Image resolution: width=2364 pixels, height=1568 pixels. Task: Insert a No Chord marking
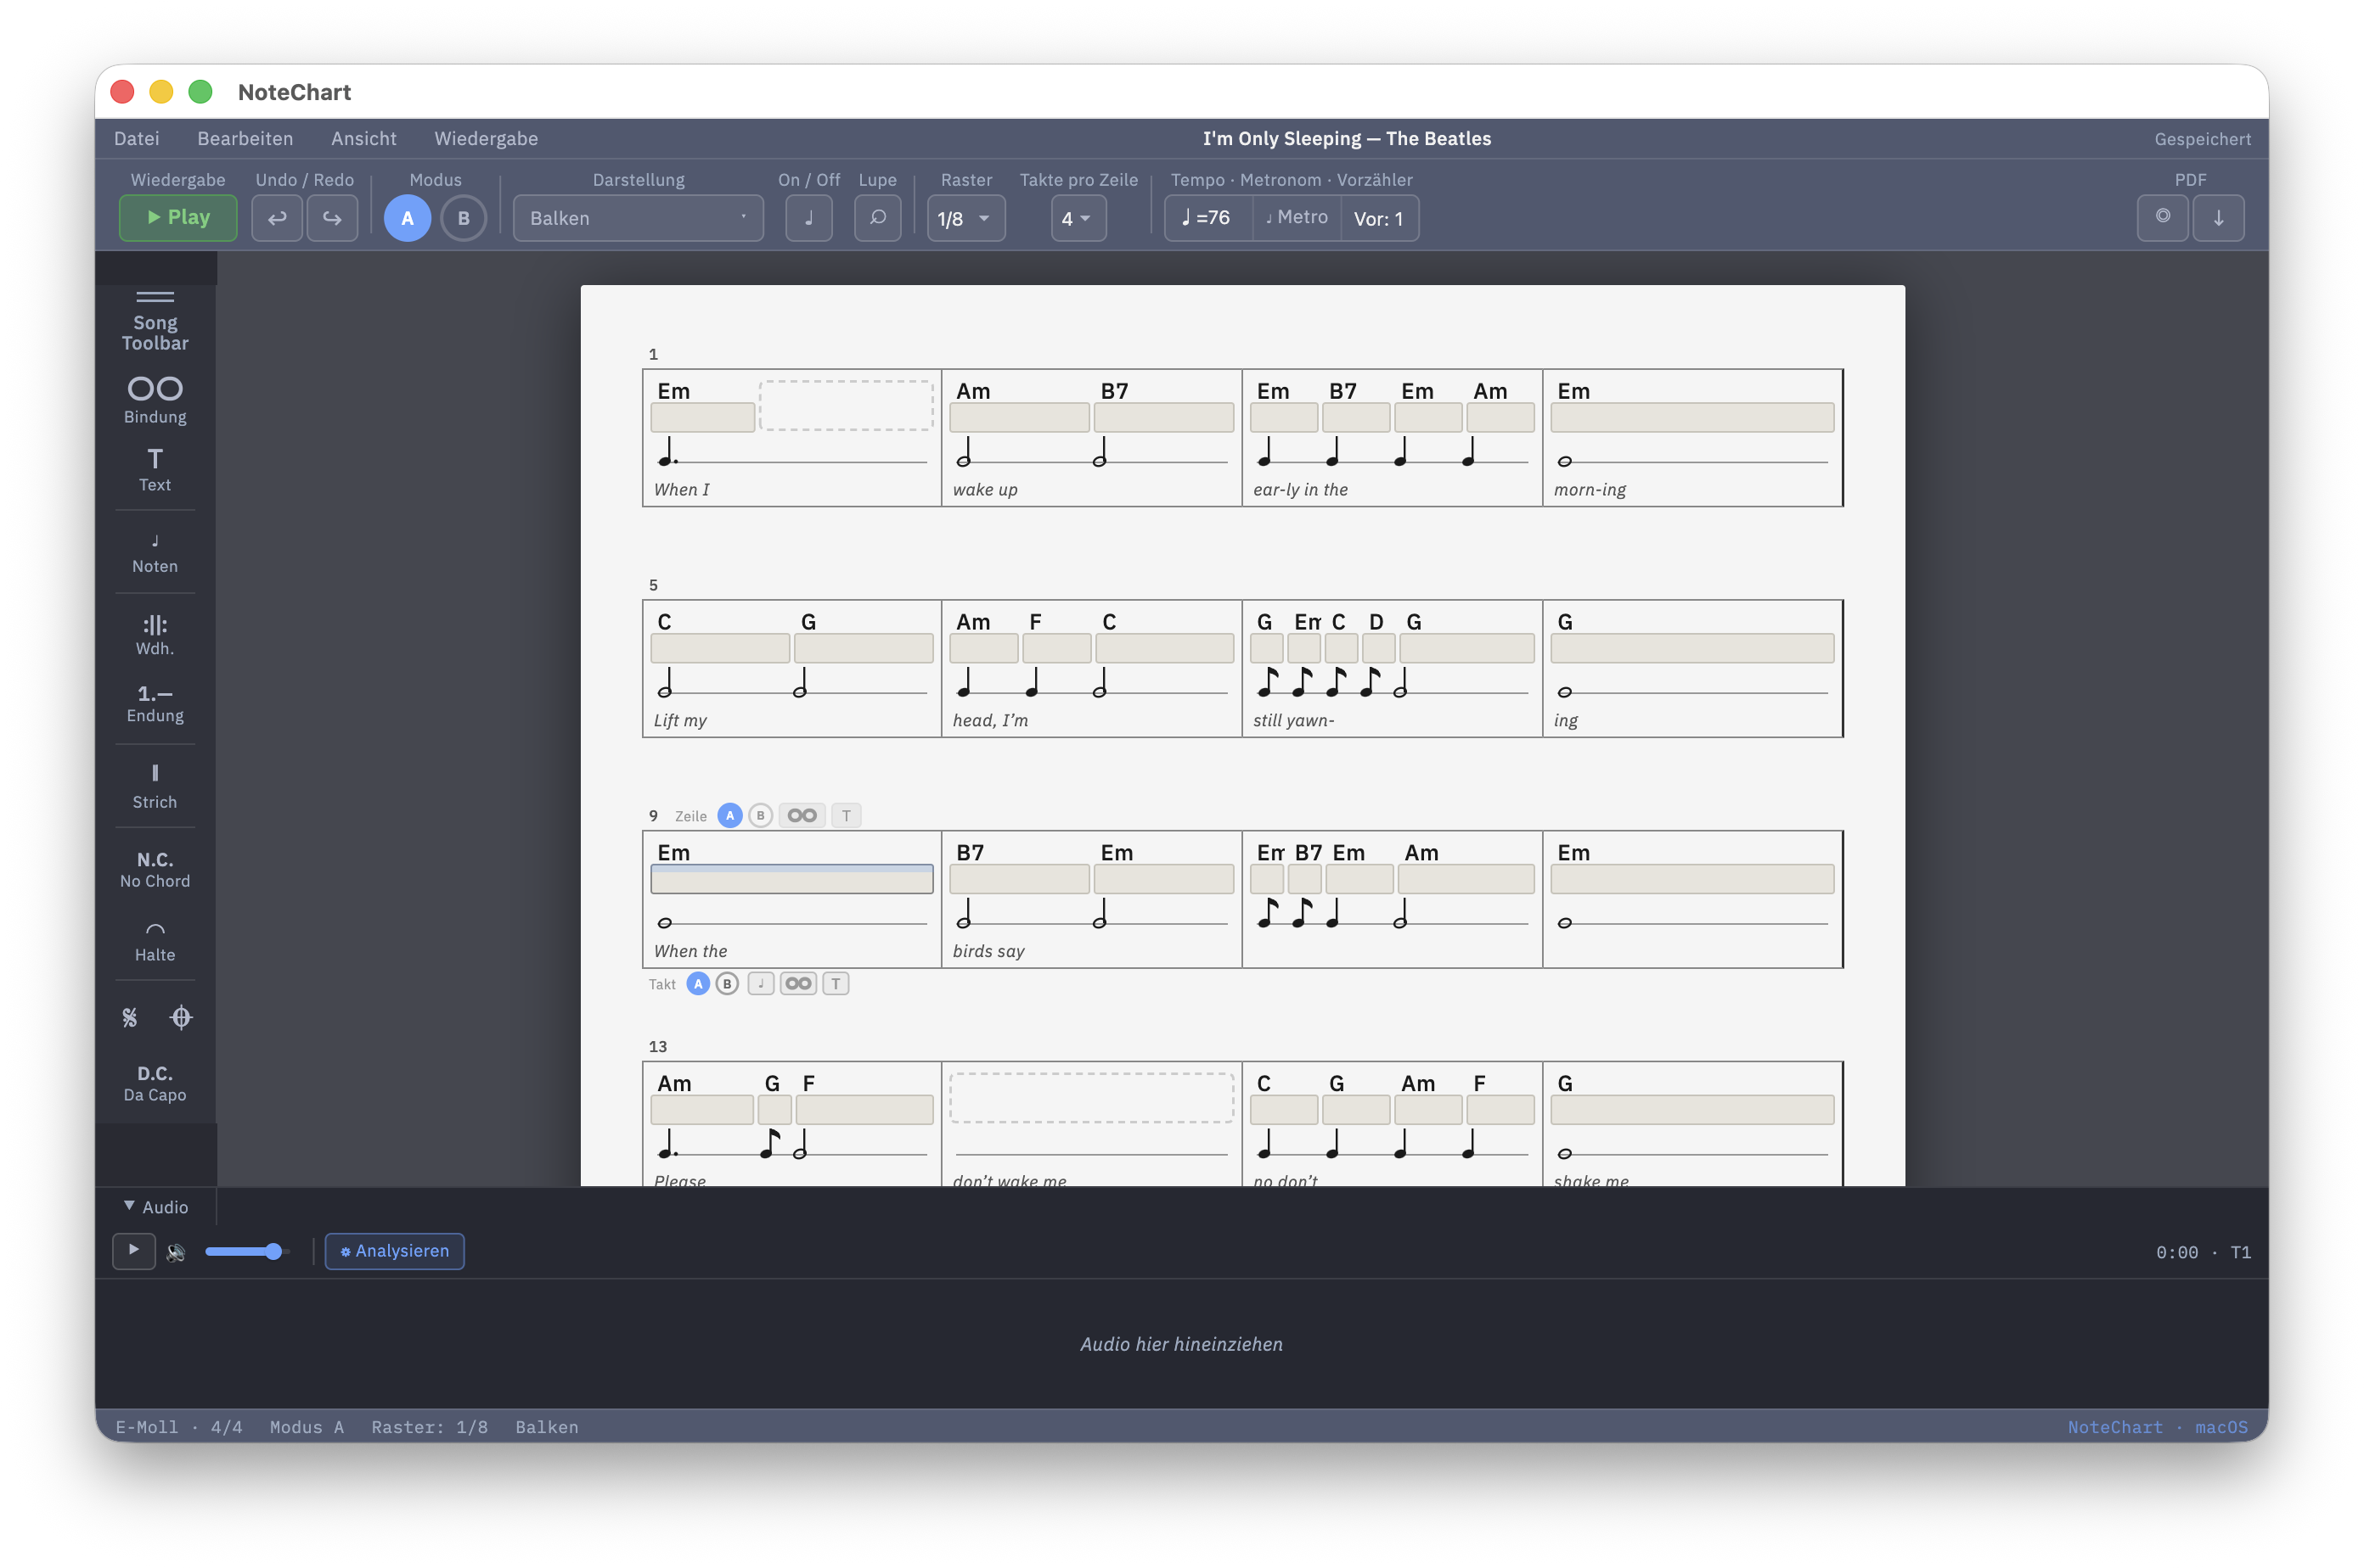coord(155,869)
